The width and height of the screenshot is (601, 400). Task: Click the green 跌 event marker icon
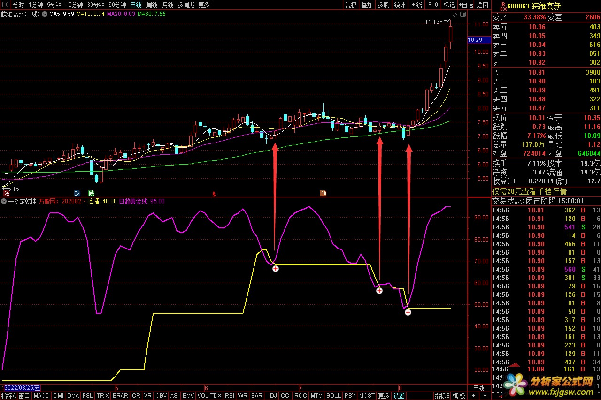(92, 193)
